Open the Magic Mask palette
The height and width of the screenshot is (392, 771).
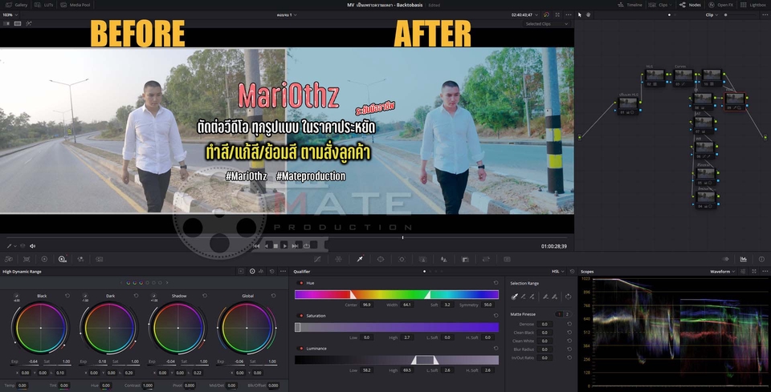[x=423, y=259]
